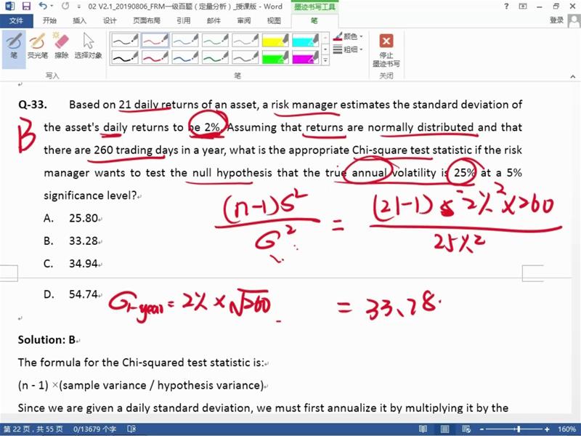Switch to the 视图 view tab
The width and height of the screenshot is (581, 436).
pos(274,21)
